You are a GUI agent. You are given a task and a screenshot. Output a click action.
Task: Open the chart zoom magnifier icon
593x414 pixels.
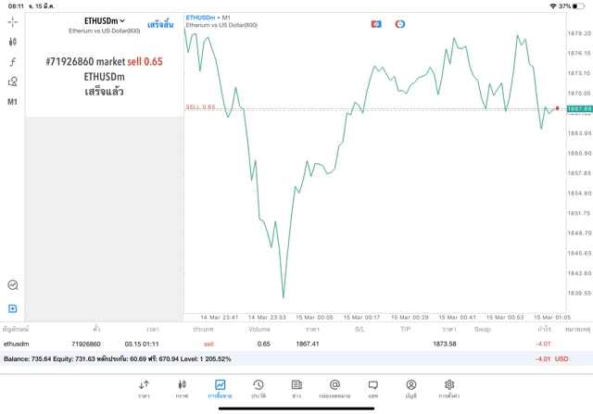click(13, 284)
